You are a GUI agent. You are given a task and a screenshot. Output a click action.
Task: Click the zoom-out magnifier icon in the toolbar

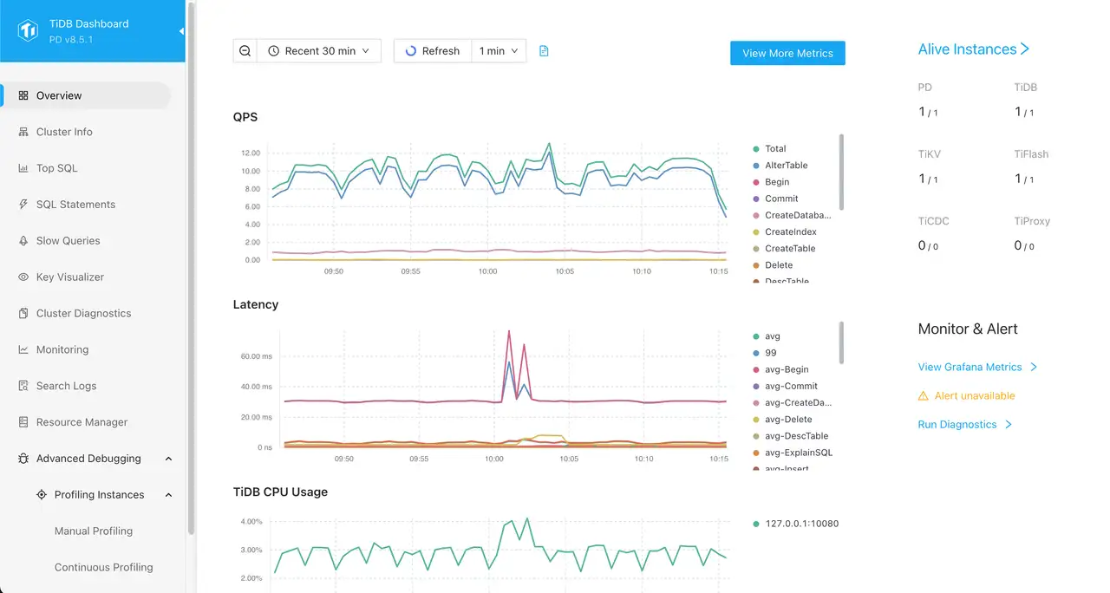click(x=245, y=50)
